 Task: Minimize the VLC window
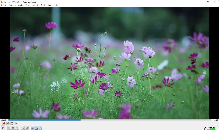[201, 2]
